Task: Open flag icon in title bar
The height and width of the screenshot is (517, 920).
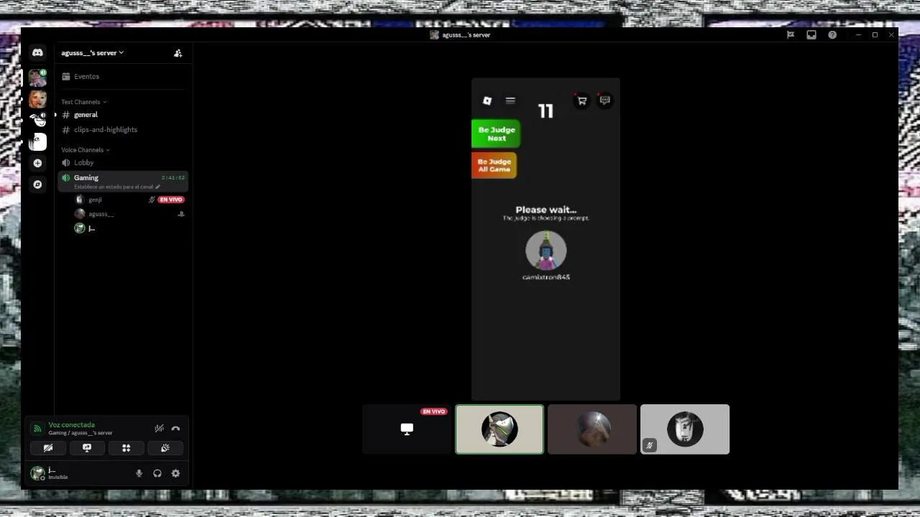Action: point(791,34)
